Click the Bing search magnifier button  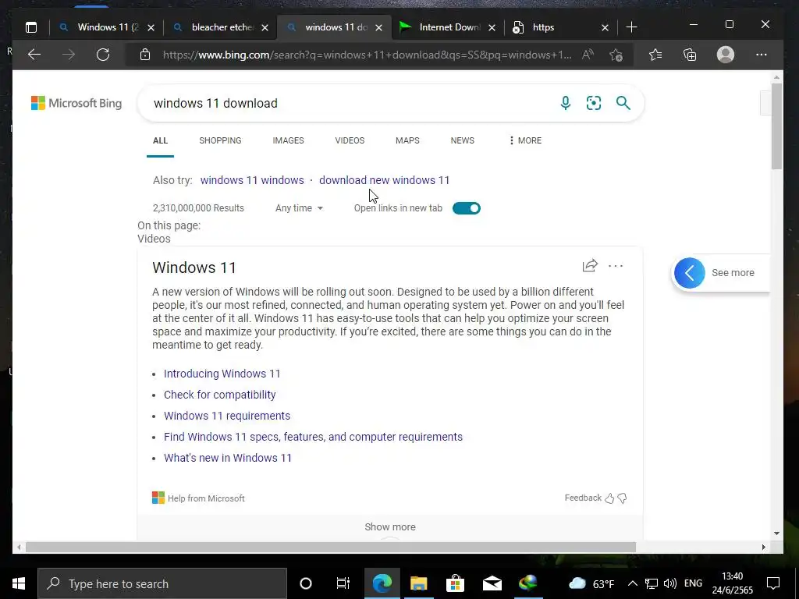pyautogui.click(x=623, y=103)
